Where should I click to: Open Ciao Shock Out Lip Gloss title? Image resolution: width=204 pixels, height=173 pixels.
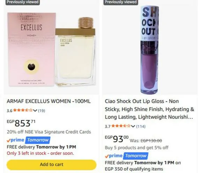click(x=150, y=109)
